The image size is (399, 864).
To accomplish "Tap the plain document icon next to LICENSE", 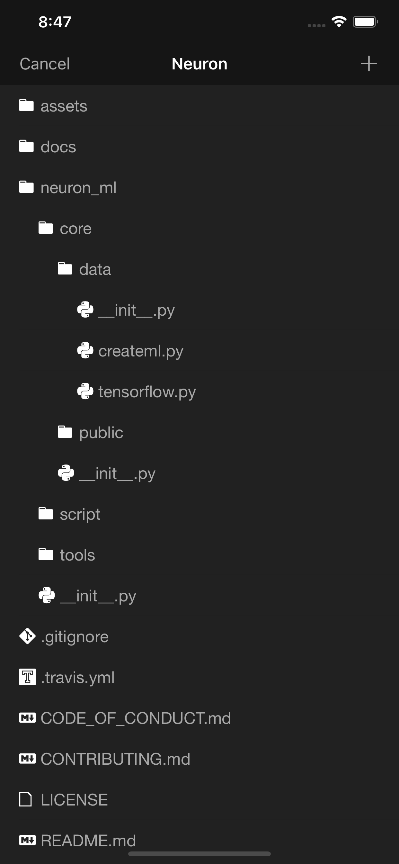I will [27, 800].
